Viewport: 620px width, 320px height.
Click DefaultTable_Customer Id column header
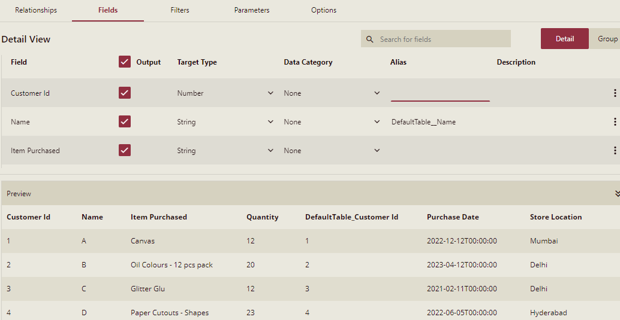tap(351, 217)
